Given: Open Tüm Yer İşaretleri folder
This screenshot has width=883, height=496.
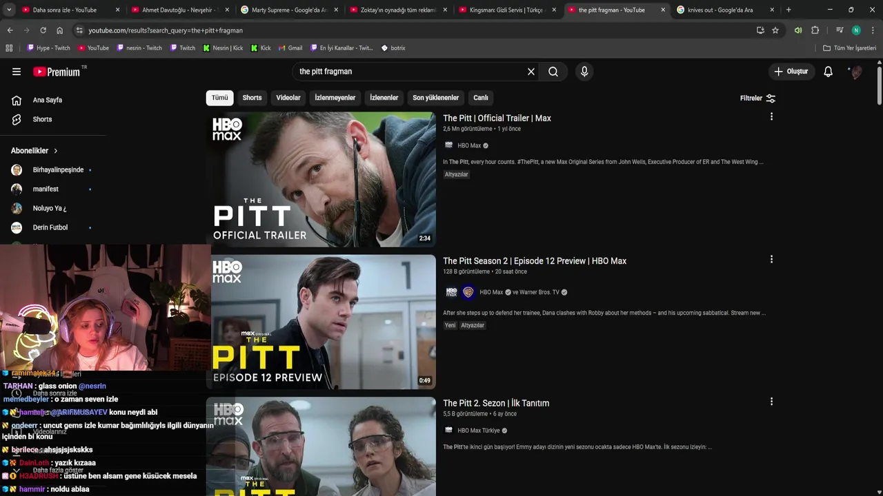Looking at the screenshot, I should click(x=850, y=48).
